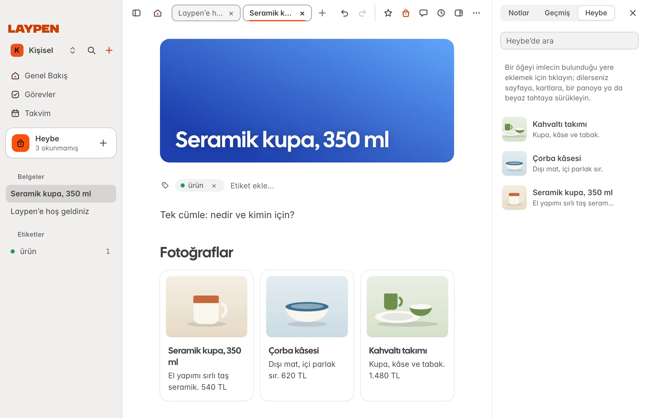The width and height of the screenshot is (647, 418).
Task: Insert Çorba kâsesi from Heybe list
Action: click(x=569, y=163)
